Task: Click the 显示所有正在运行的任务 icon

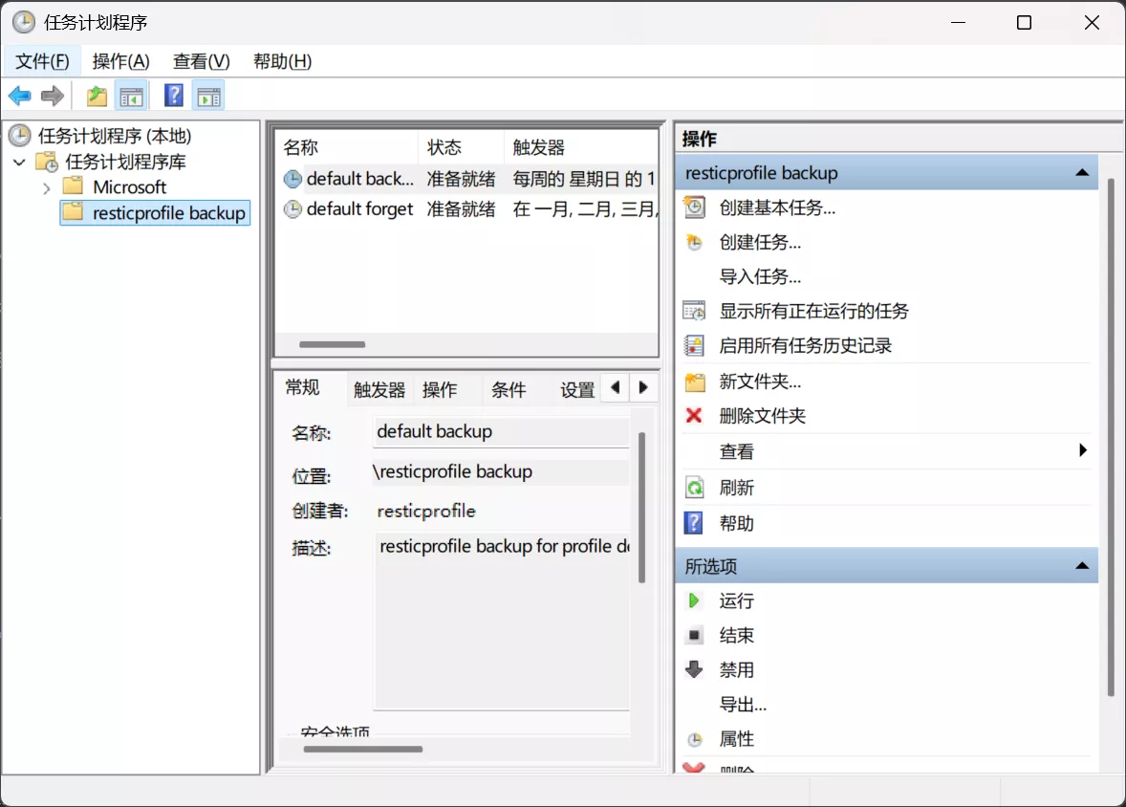Action: click(x=694, y=311)
